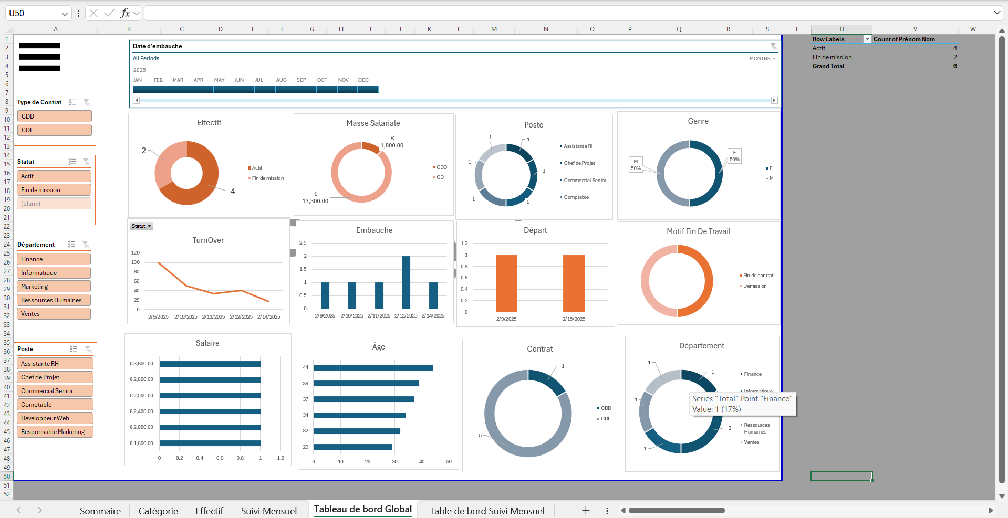The image size is (1008, 518).
Task: Select Responsable Marketing in the Poste slicer
Action: click(55, 431)
